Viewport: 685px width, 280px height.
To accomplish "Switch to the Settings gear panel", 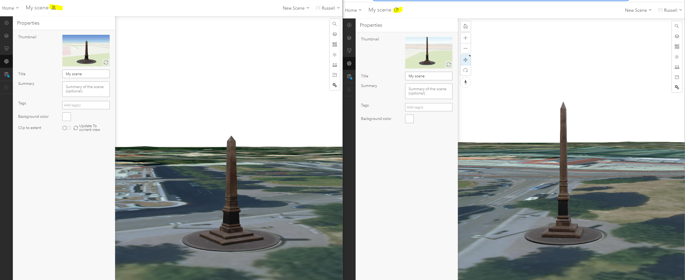I will tap(6, 61).
